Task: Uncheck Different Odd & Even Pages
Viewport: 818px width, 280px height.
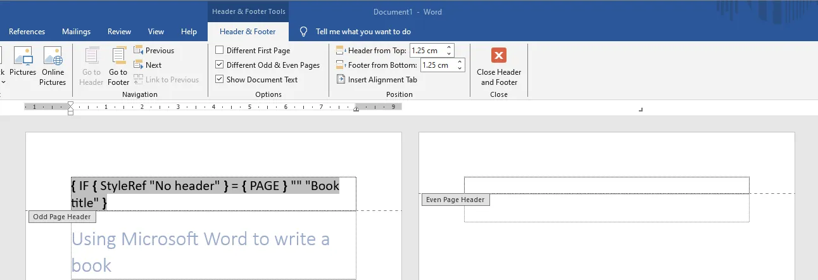Action: pyautogui.click(x=220, y=65)
